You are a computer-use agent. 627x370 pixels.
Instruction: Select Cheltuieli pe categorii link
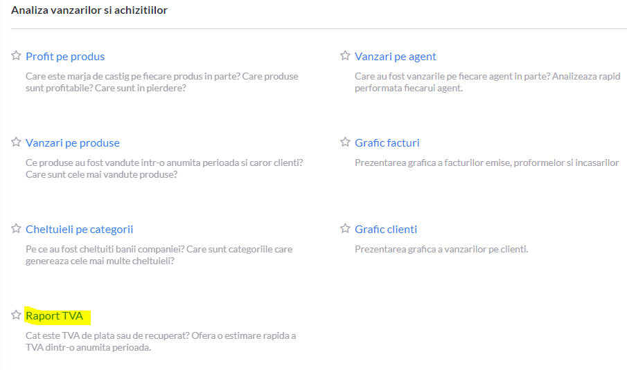(79, 230)
